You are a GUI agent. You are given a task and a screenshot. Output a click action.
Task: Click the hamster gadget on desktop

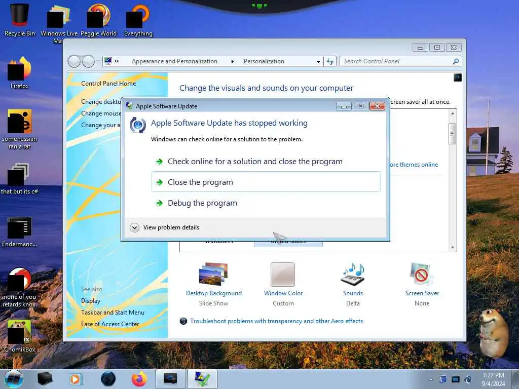click(493, 332)
